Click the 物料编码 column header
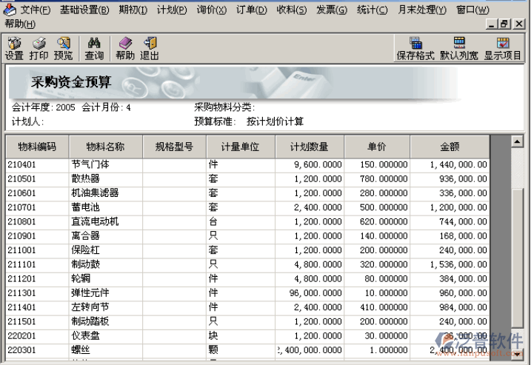 coord(37,147)
